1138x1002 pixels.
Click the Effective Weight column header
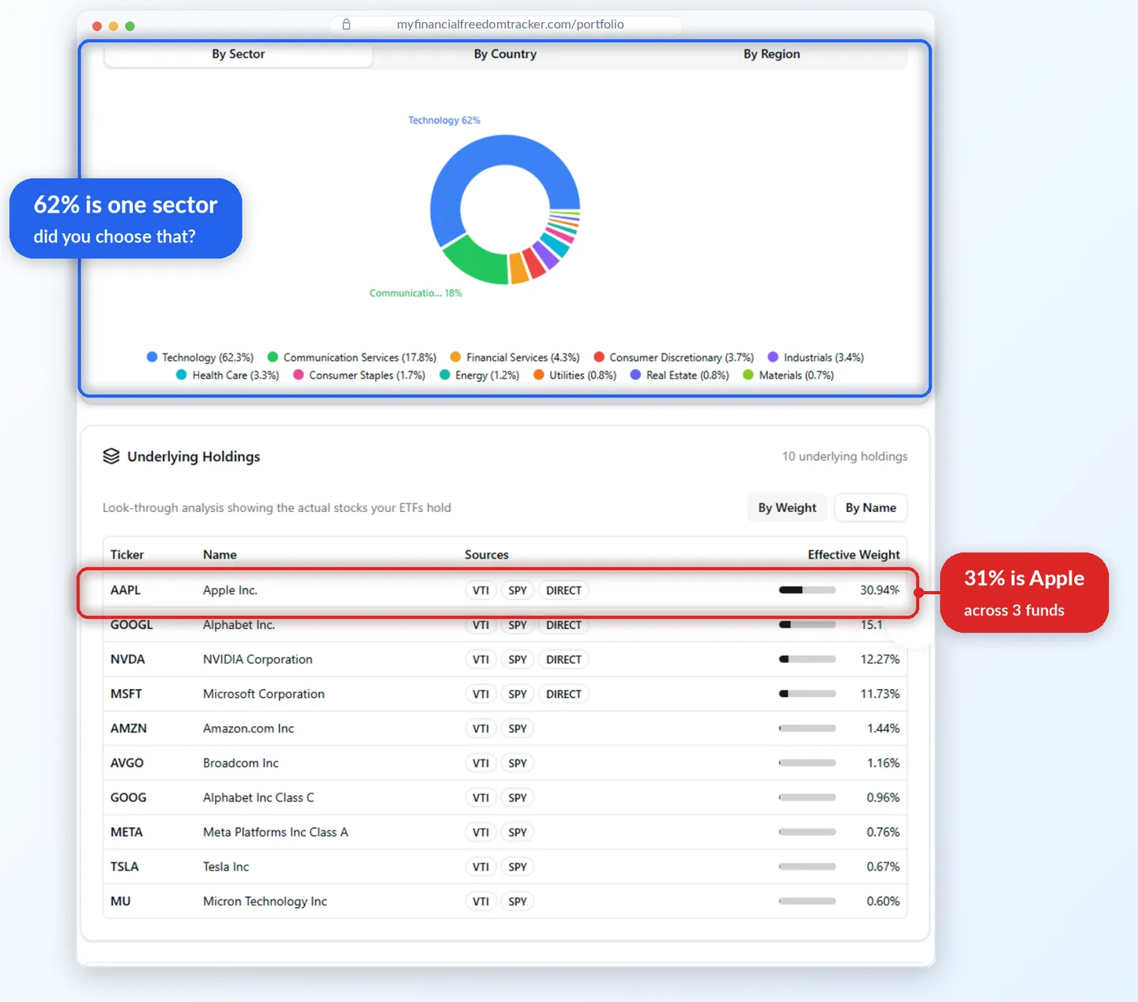853,555
